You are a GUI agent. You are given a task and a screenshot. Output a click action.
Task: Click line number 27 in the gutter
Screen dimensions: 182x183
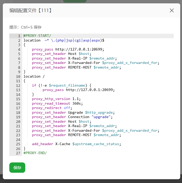(x=18, y=153)
